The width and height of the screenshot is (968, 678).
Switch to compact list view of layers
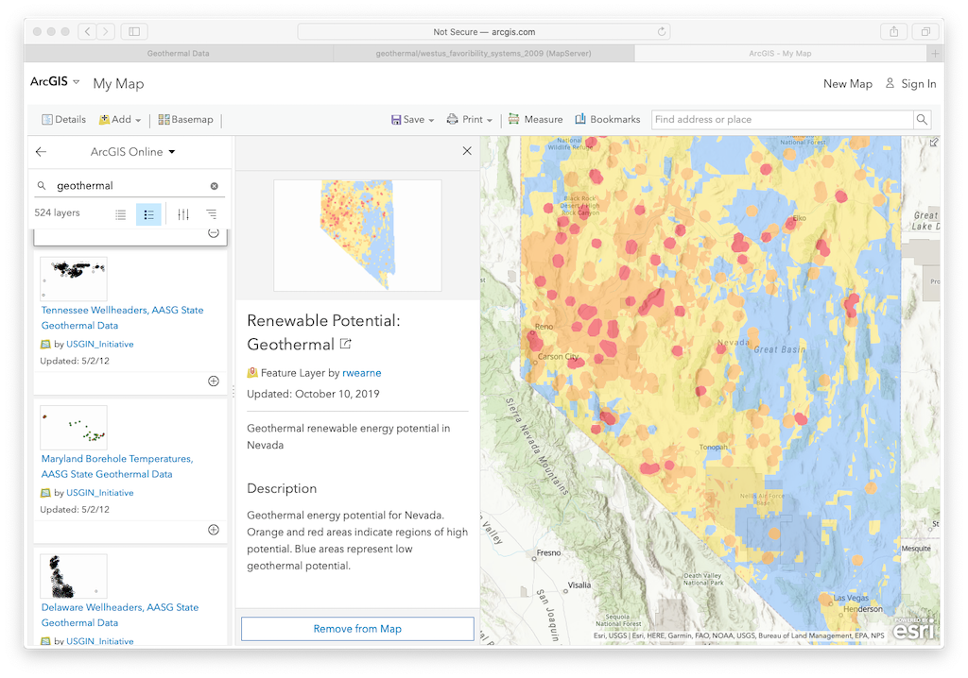pos(120,213)
